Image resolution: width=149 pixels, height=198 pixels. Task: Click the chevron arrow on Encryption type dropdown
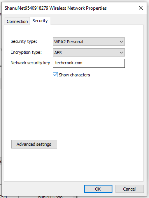[121, 53]
